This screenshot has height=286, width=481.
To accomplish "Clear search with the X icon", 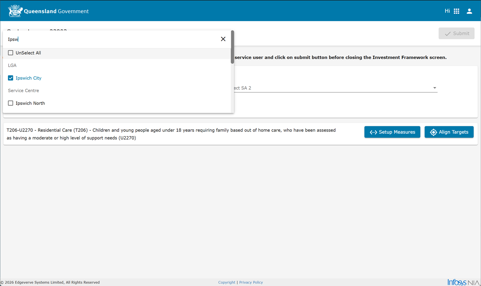I will pos(223,39).
